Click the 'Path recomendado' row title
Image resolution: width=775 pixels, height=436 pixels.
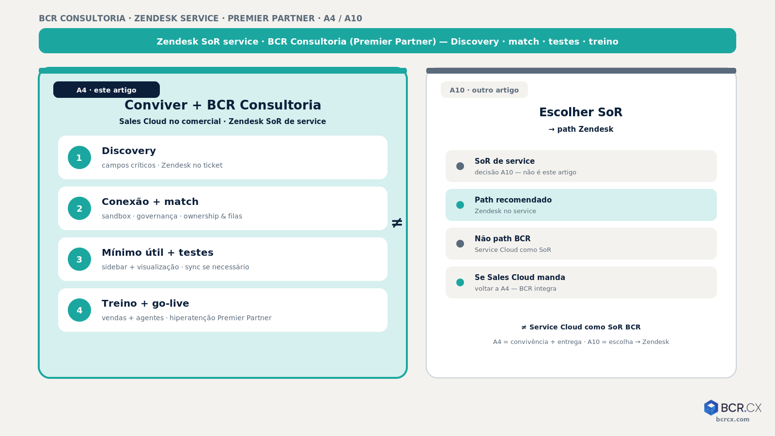point(513,200)
